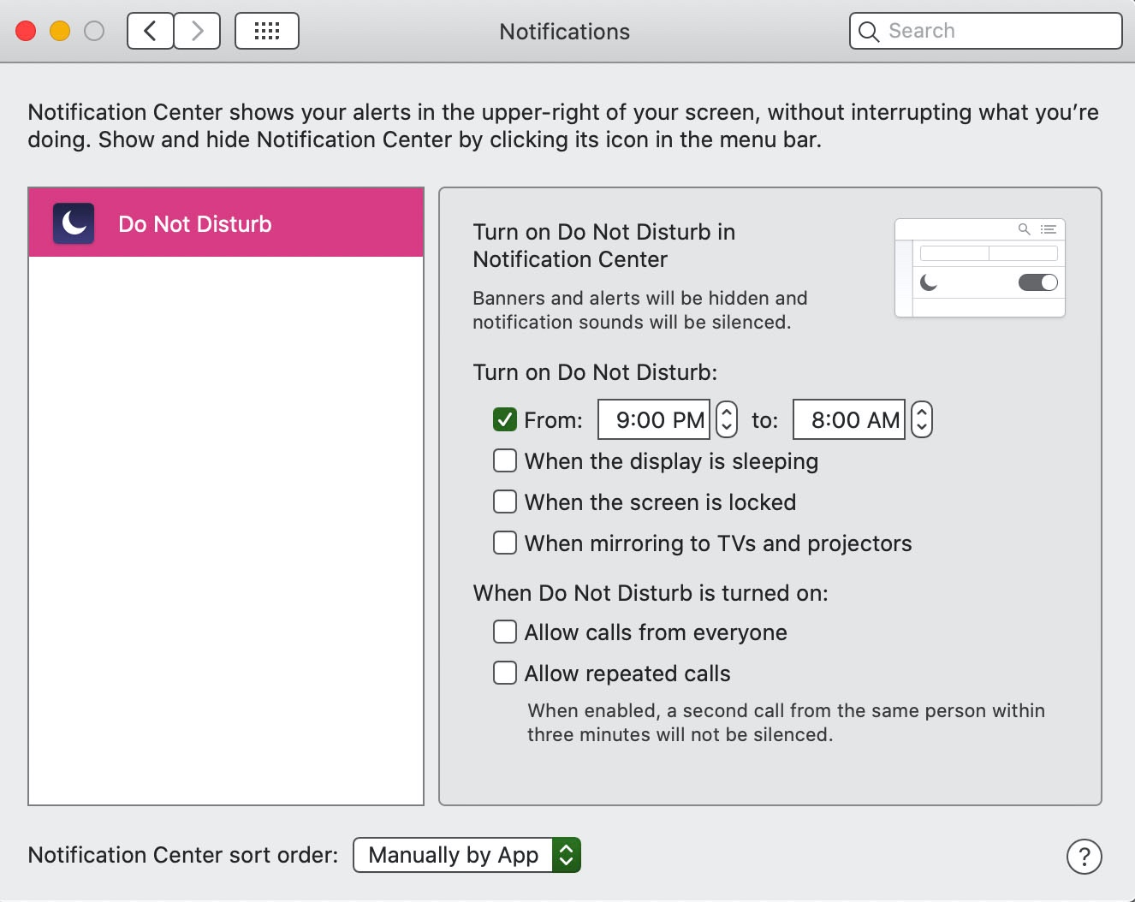
Task: Enable Allow repeated calls
Action: [x=505, y=673]
